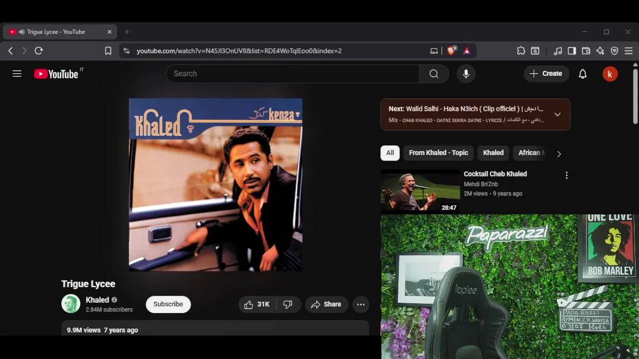Show more filter chips with the arrow

[559, 154]
